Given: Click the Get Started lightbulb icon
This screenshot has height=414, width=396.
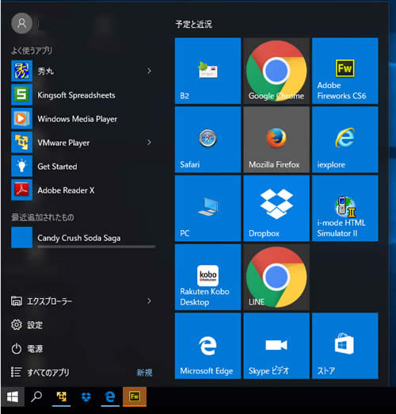Looking at the screenshot, I should click(21, 166).
